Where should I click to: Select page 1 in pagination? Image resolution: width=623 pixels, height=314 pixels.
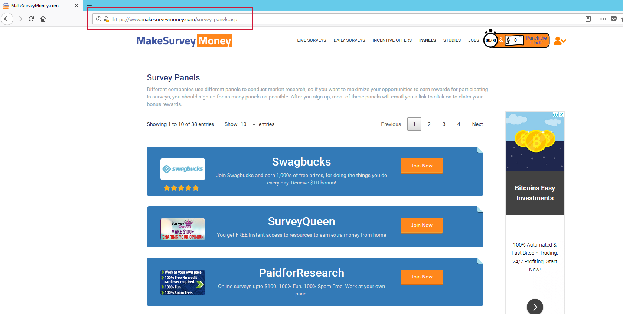(x=414, y=124)
